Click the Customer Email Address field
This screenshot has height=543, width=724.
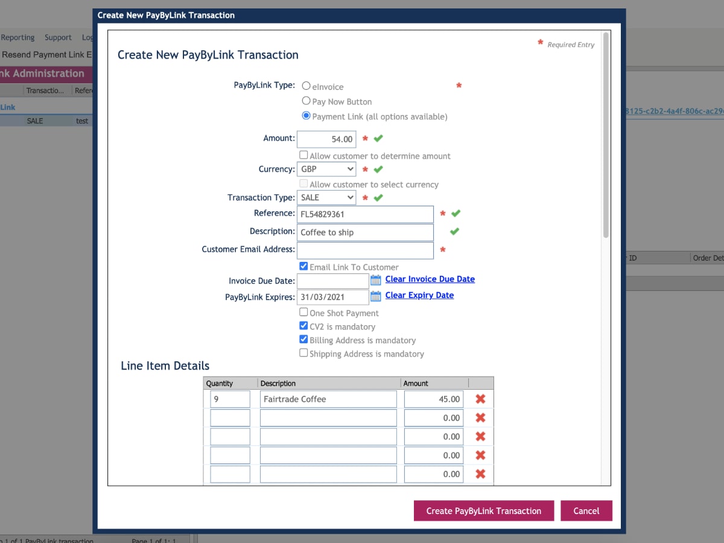[365, 250]
